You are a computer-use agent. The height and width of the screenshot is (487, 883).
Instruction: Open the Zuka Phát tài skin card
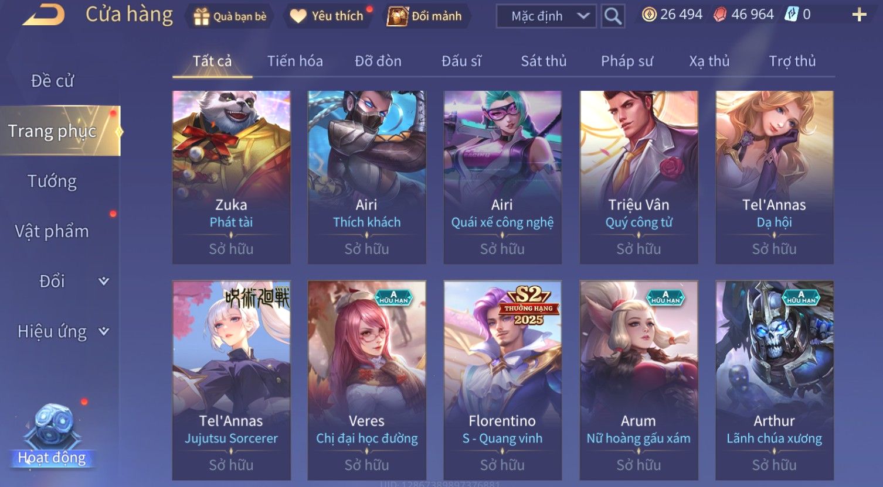(x=231, y=177)
